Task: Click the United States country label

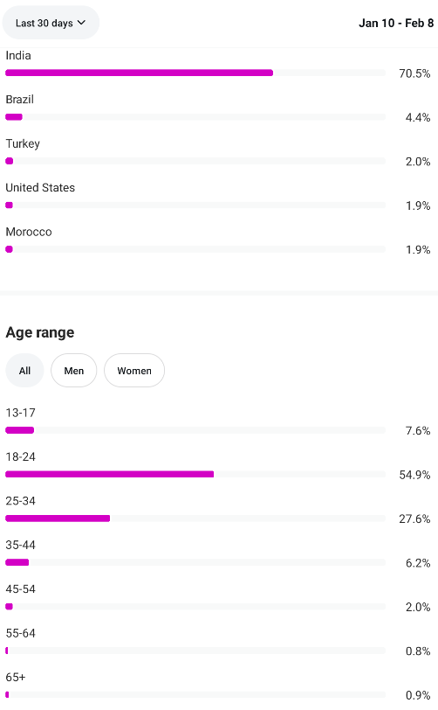Action: click(x=40, y=187)
